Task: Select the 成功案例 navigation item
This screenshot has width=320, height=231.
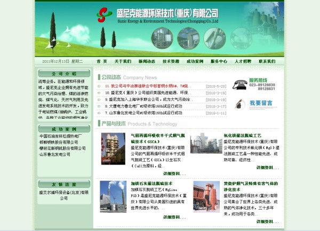Action: (195, 61)
